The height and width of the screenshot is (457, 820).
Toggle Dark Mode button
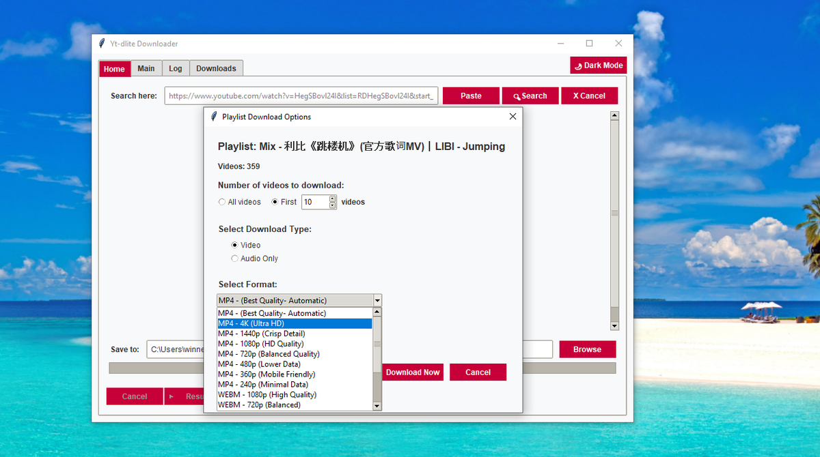(x=599, y=65)
